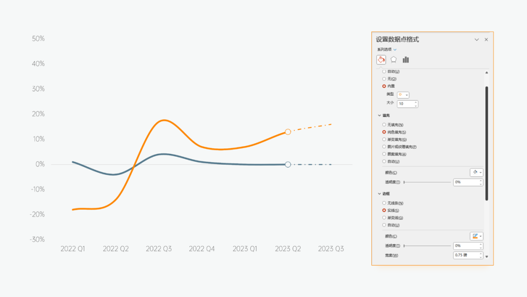Open the marker 类型 dropdown
527x297 pixels.
(403, 95)
